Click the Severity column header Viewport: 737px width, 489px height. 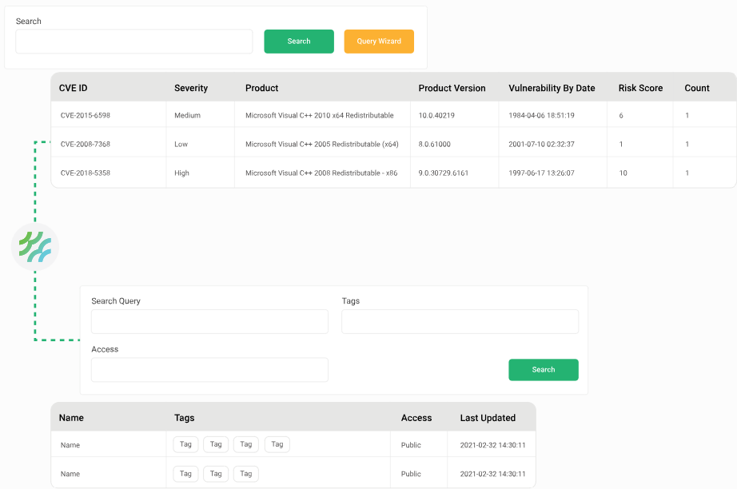191,88
